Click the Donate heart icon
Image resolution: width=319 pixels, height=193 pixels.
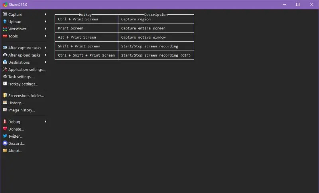pos(5,129)
